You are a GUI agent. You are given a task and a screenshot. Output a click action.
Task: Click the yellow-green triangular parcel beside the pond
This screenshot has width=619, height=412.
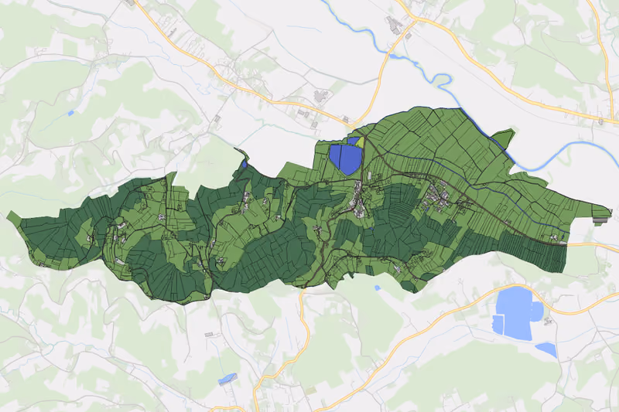tap(360, 142)
